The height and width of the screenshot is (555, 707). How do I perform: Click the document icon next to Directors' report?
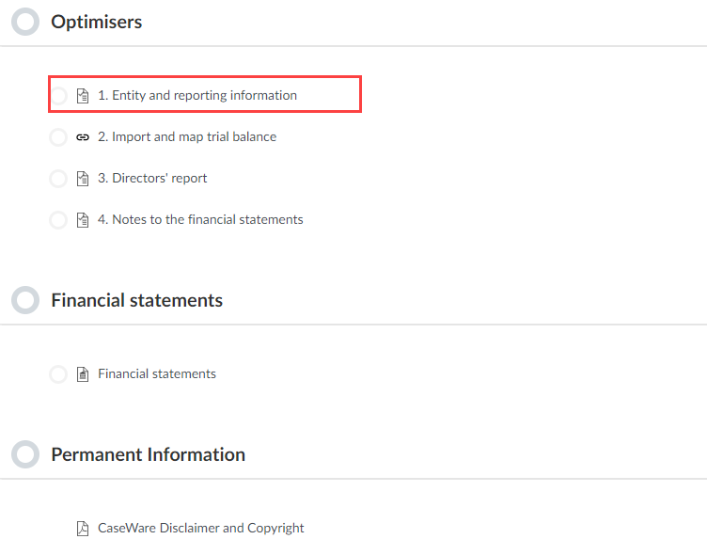[83, 179]
